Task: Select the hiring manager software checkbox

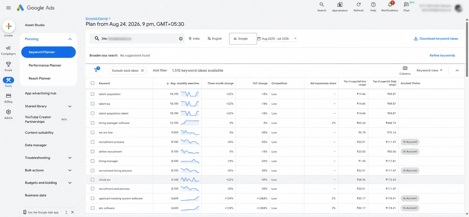Action: 93,123
